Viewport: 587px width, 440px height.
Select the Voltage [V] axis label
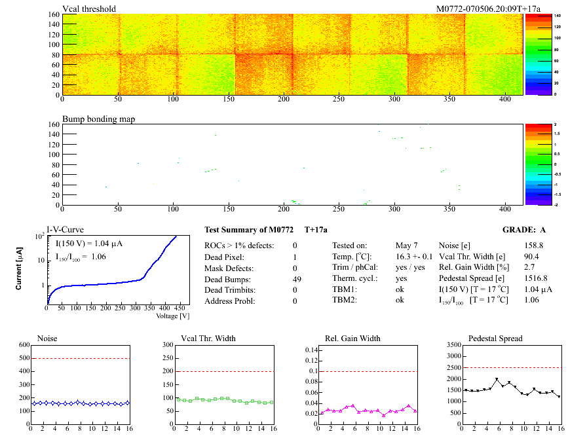[x=173, y=316]
